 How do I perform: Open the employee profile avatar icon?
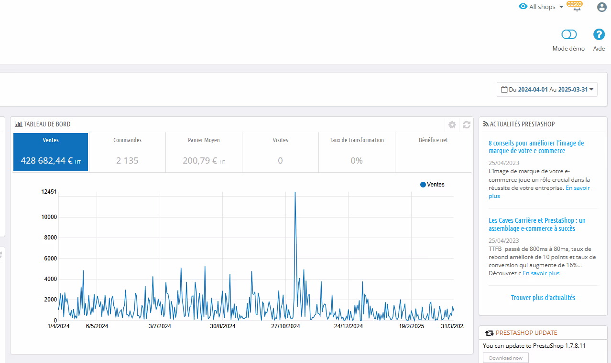601,7
